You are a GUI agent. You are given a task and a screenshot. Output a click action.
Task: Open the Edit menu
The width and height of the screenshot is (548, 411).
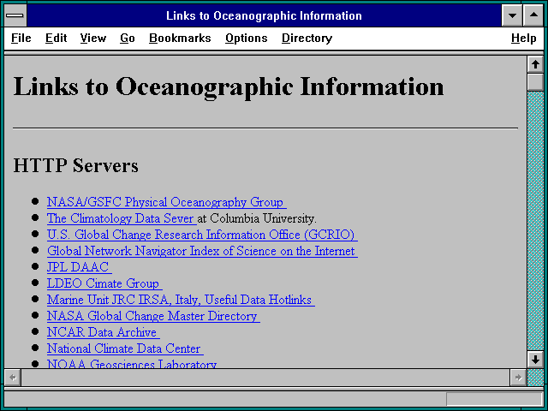click(x=56, y=38)
